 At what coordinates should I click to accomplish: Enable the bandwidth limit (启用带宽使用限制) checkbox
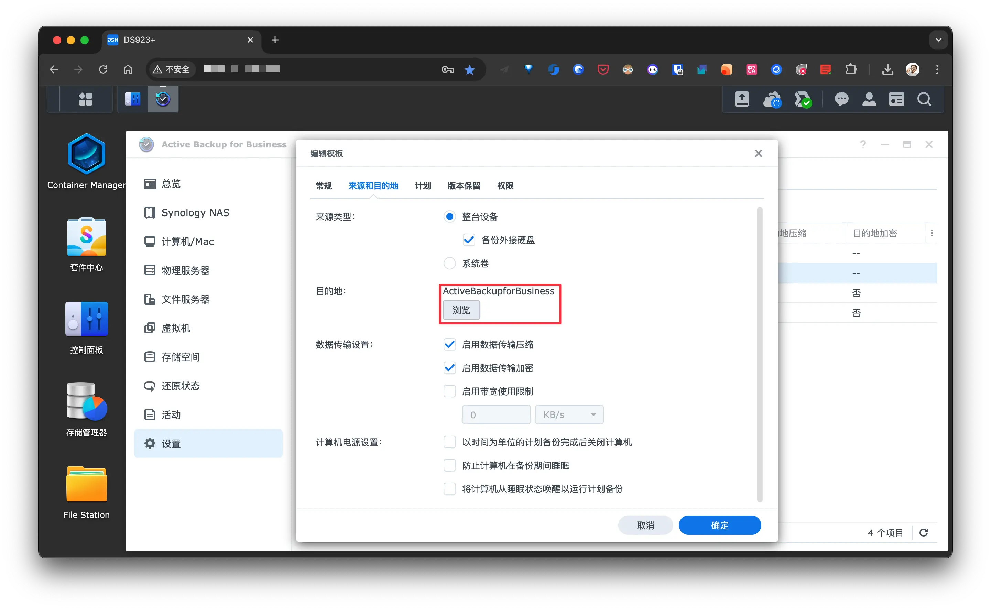click(x=449, y=391)
